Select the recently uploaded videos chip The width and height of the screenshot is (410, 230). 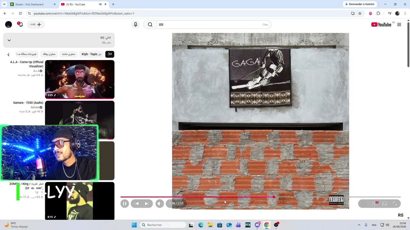point(27,54)
